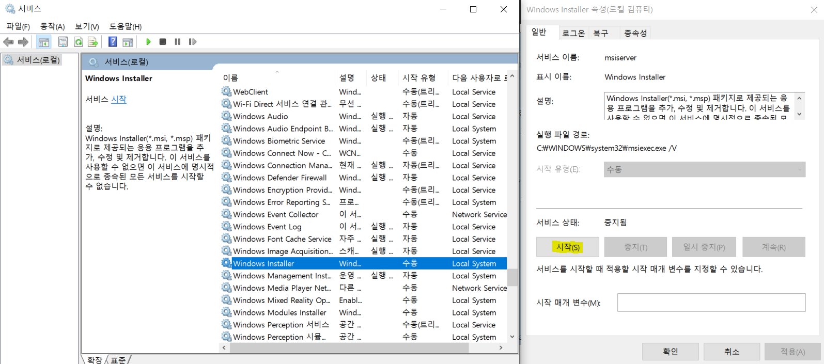The height and width of the screenshot is (364, 824).
Task: Open the 동작(A) menu
Action: click(x=52, y=26)
